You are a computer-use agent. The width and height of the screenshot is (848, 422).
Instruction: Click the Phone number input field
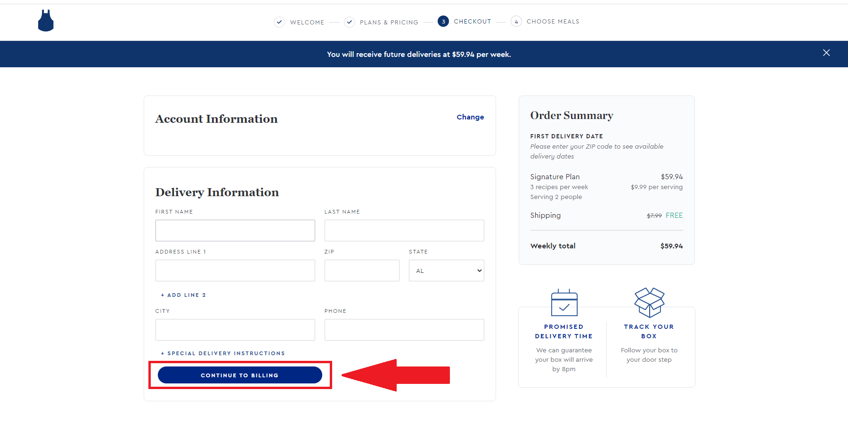[x=404, y=330]
